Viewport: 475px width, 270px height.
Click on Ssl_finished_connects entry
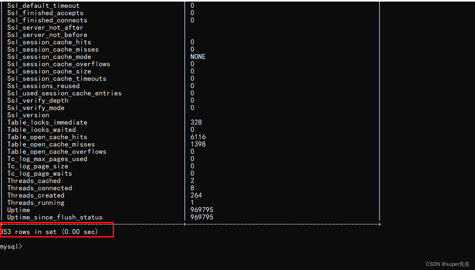(47, 20)
